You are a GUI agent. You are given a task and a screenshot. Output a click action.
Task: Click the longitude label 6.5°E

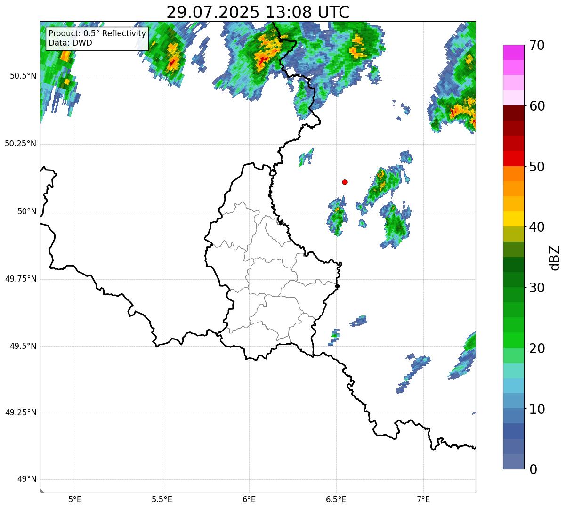point(336,499)
